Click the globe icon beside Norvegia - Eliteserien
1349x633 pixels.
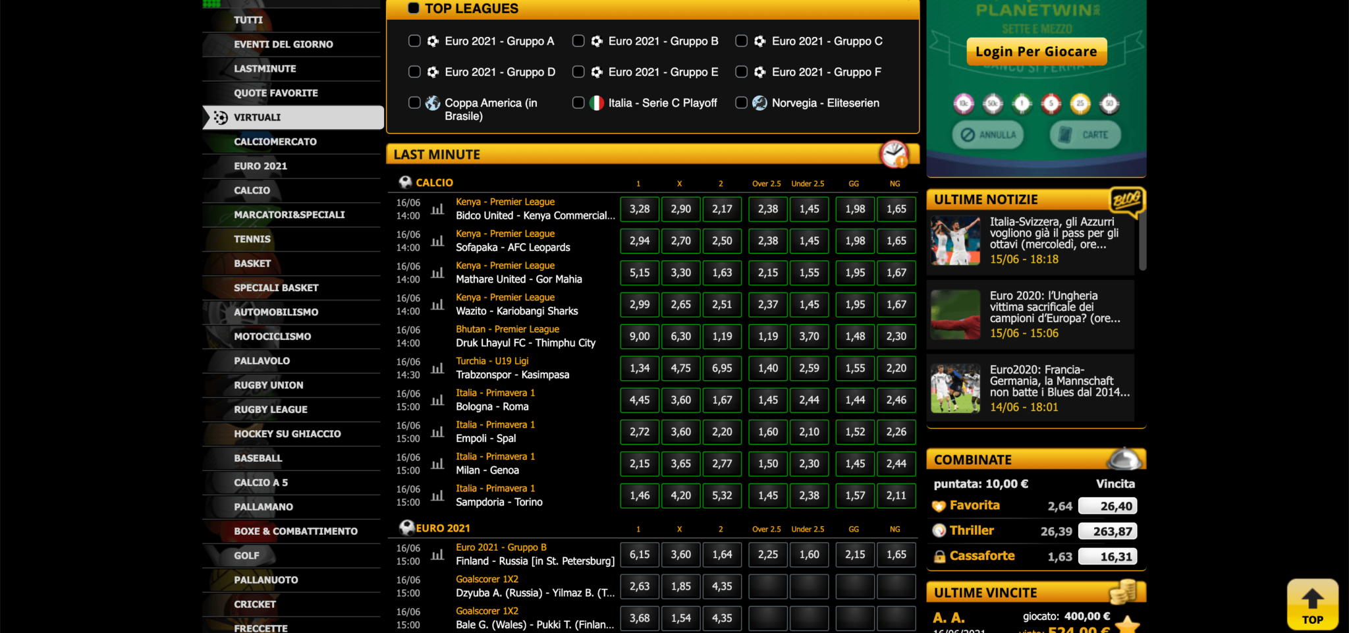760,103
